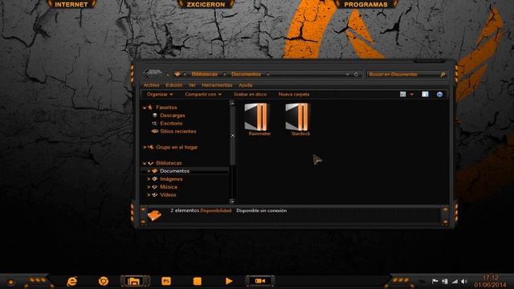The height and width of the screenshot is (289, 514).
Task: Open the Rainmeter folder
Action: [257, 120]
